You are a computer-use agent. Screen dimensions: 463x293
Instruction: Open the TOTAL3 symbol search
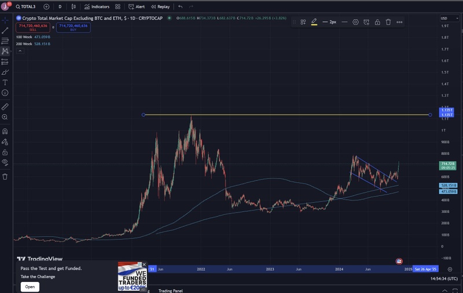tap(25, 6)
